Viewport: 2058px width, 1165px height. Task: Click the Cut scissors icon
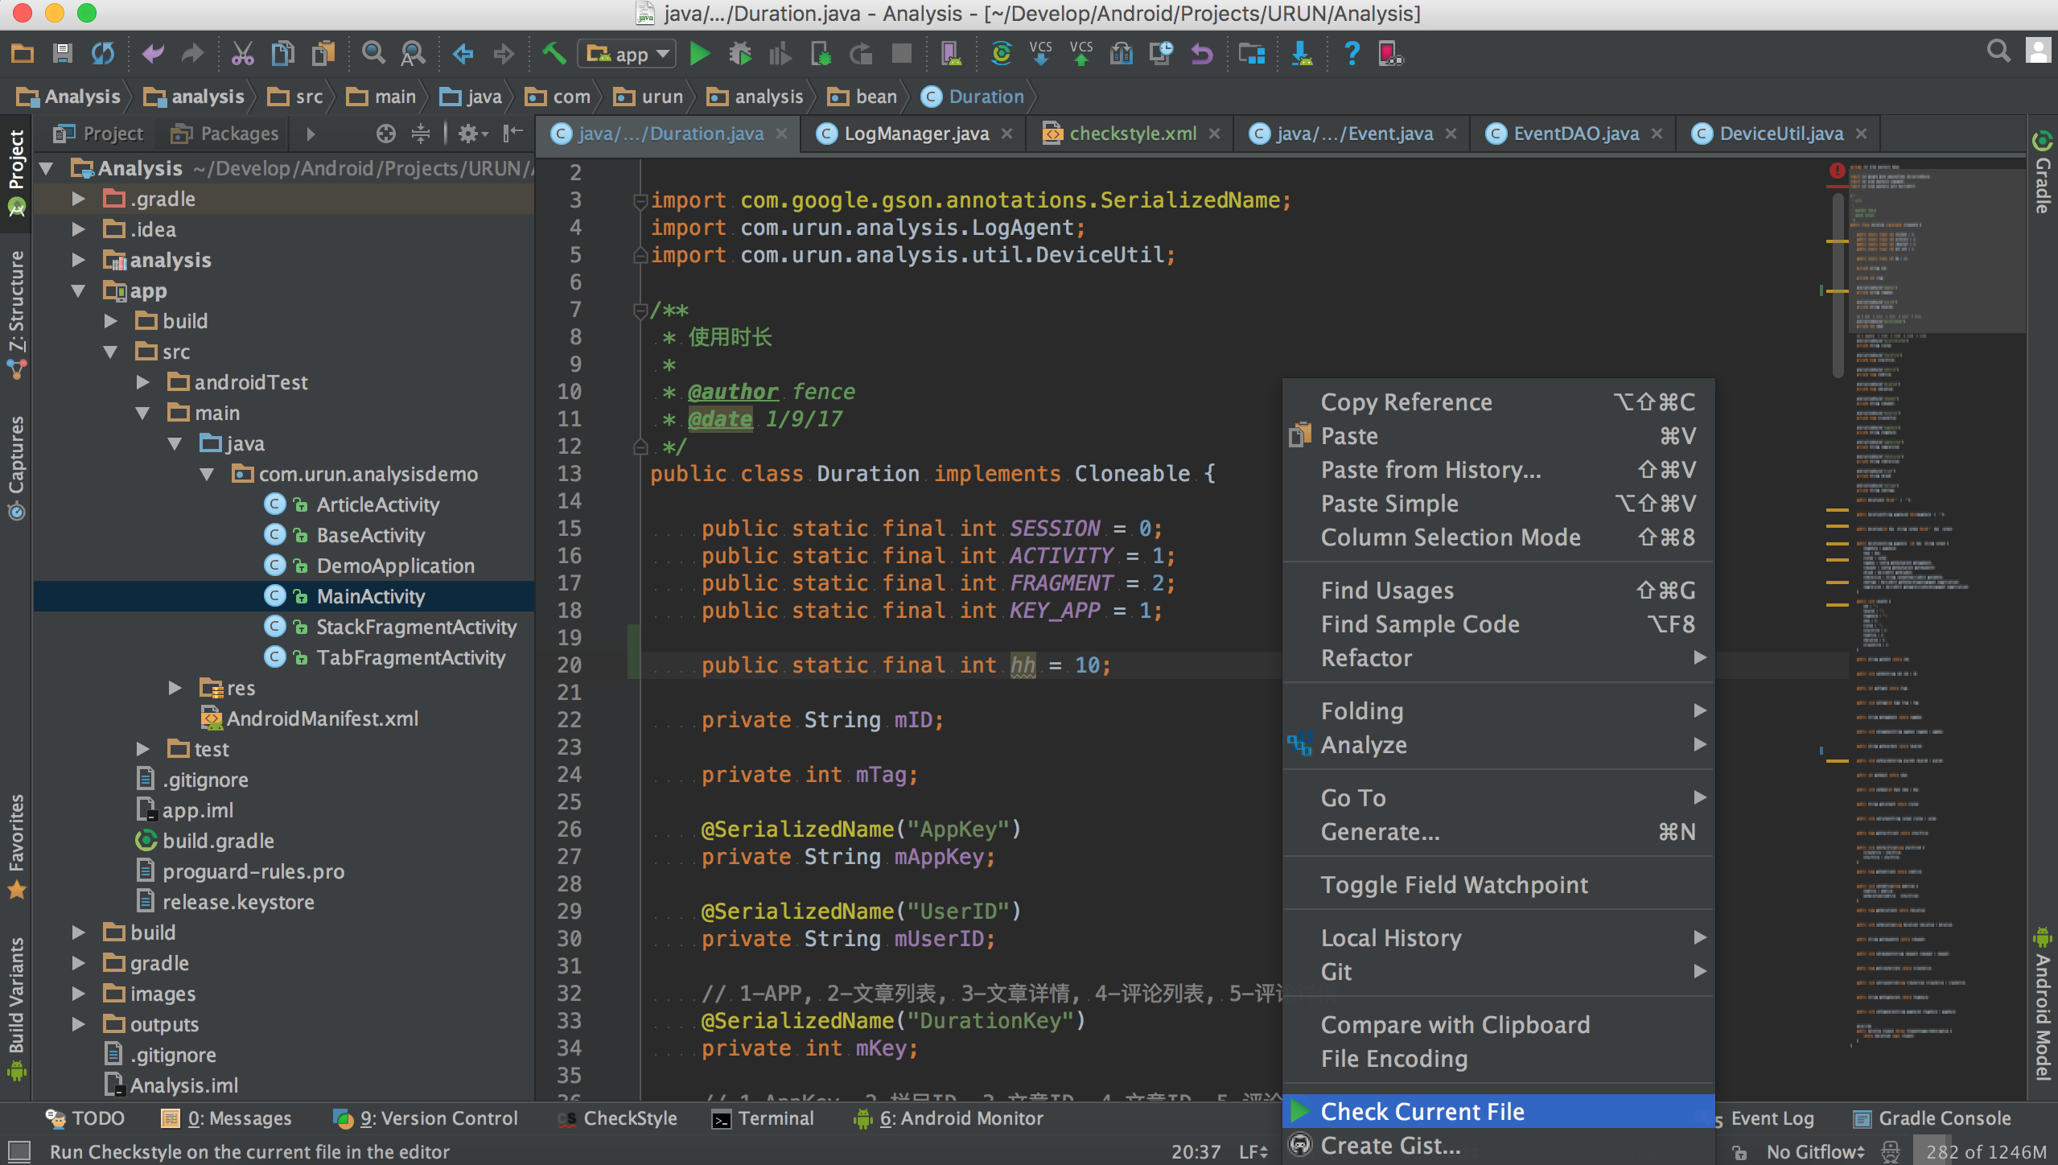coord(242,54)
